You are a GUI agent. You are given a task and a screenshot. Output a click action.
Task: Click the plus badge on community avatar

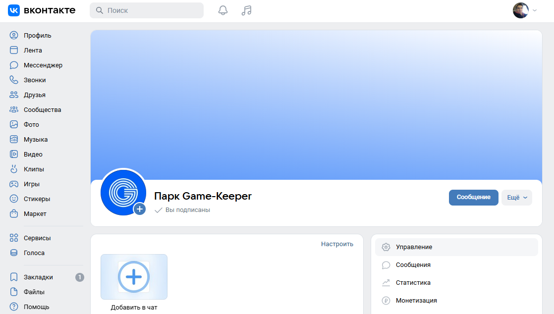pyautogui.click(x=140, y=209)
